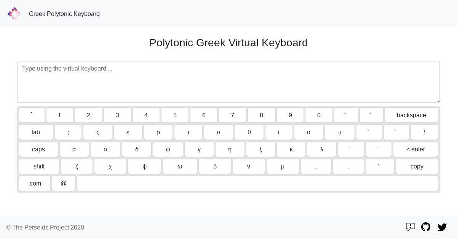457x239 pixels.
Task: Toggle the shift key
Action: (x=39, y=167)
